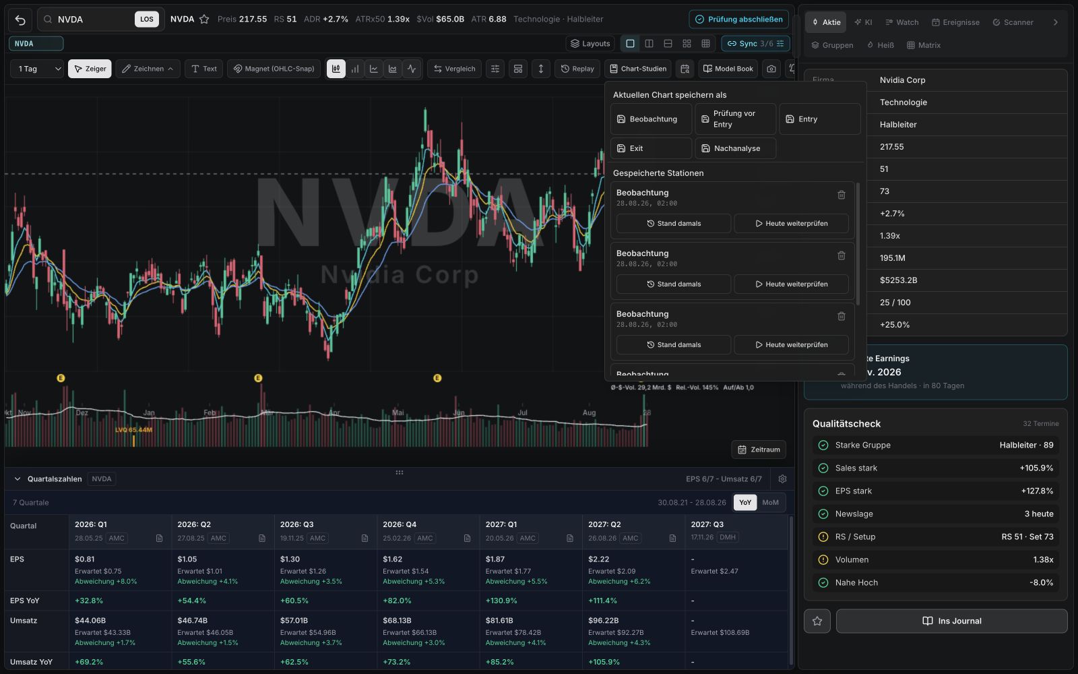Open report document icon for 2026: Q4
The width and height of the screenshot is (1078, 674).
coord(467,538)
